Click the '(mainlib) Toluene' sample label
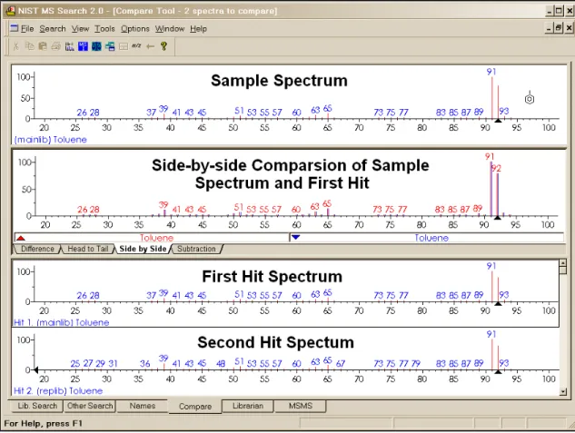Screen dimensions: 575x433 click(x=51, y=140)
